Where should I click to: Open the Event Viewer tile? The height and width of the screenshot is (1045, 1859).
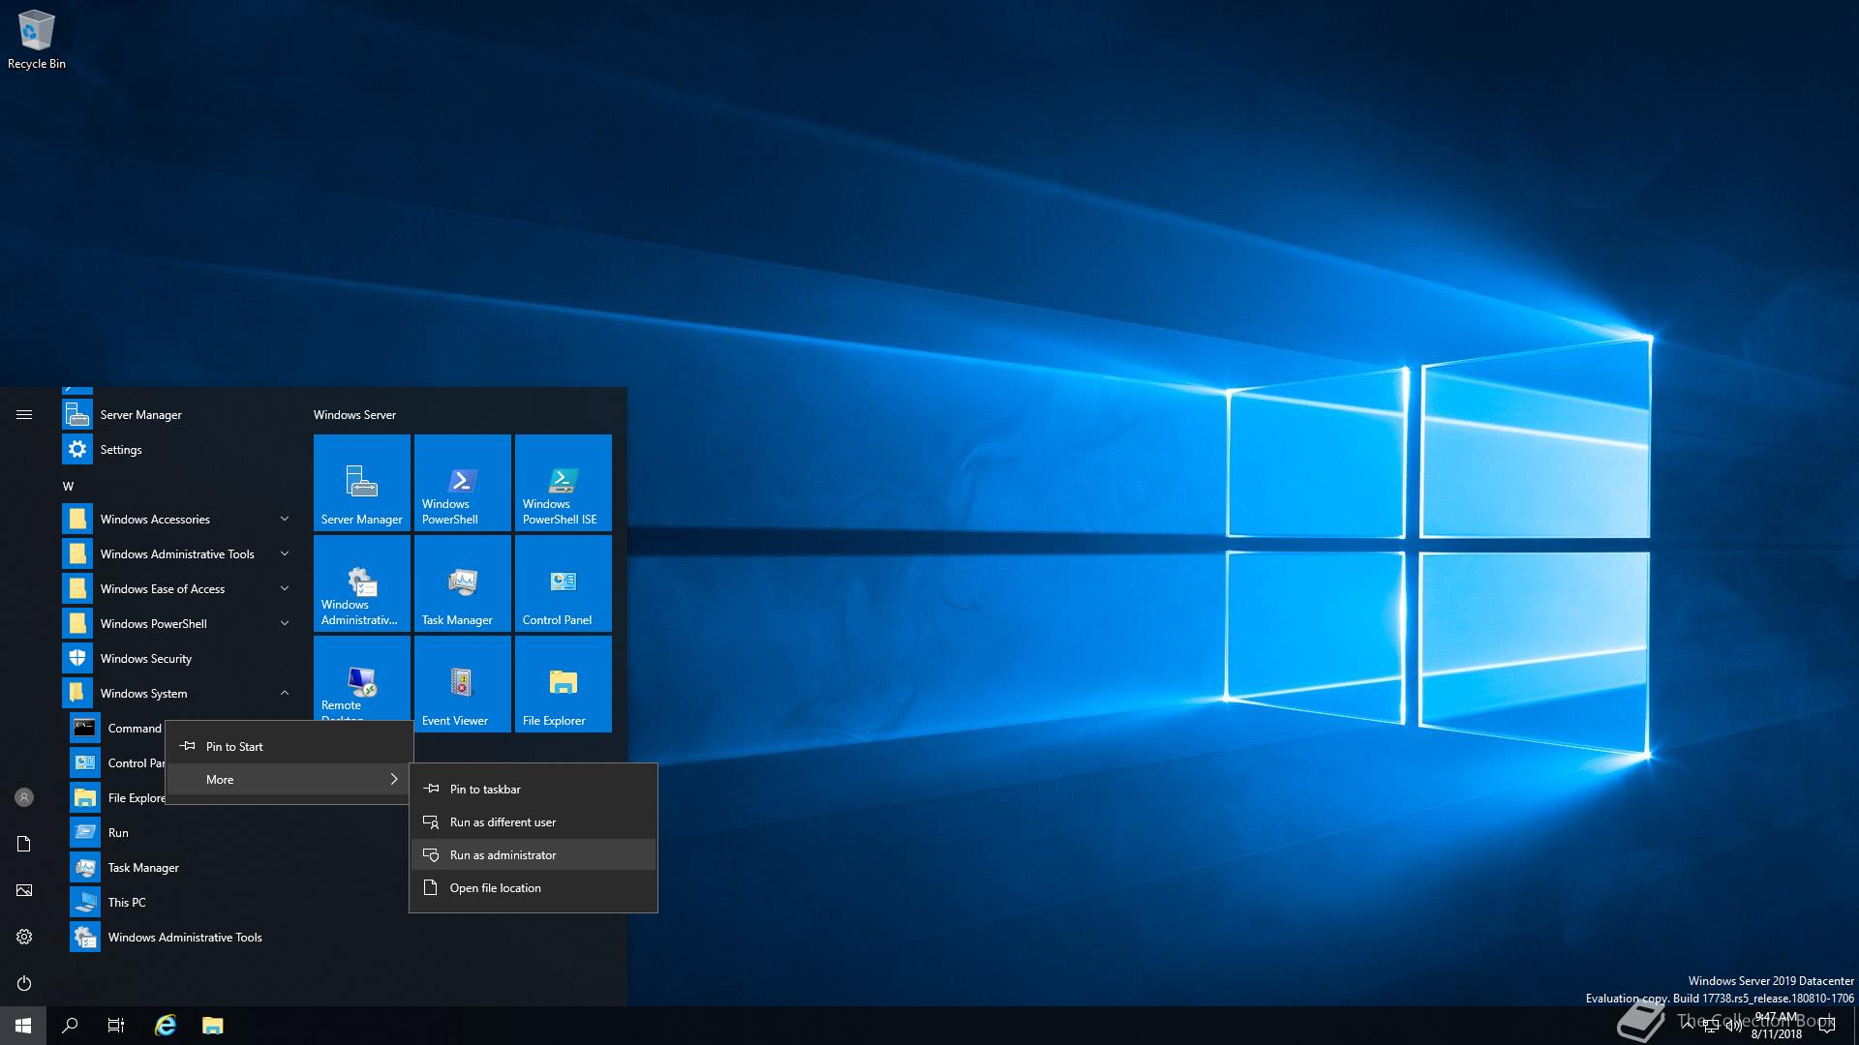click(x=462, y=683)
